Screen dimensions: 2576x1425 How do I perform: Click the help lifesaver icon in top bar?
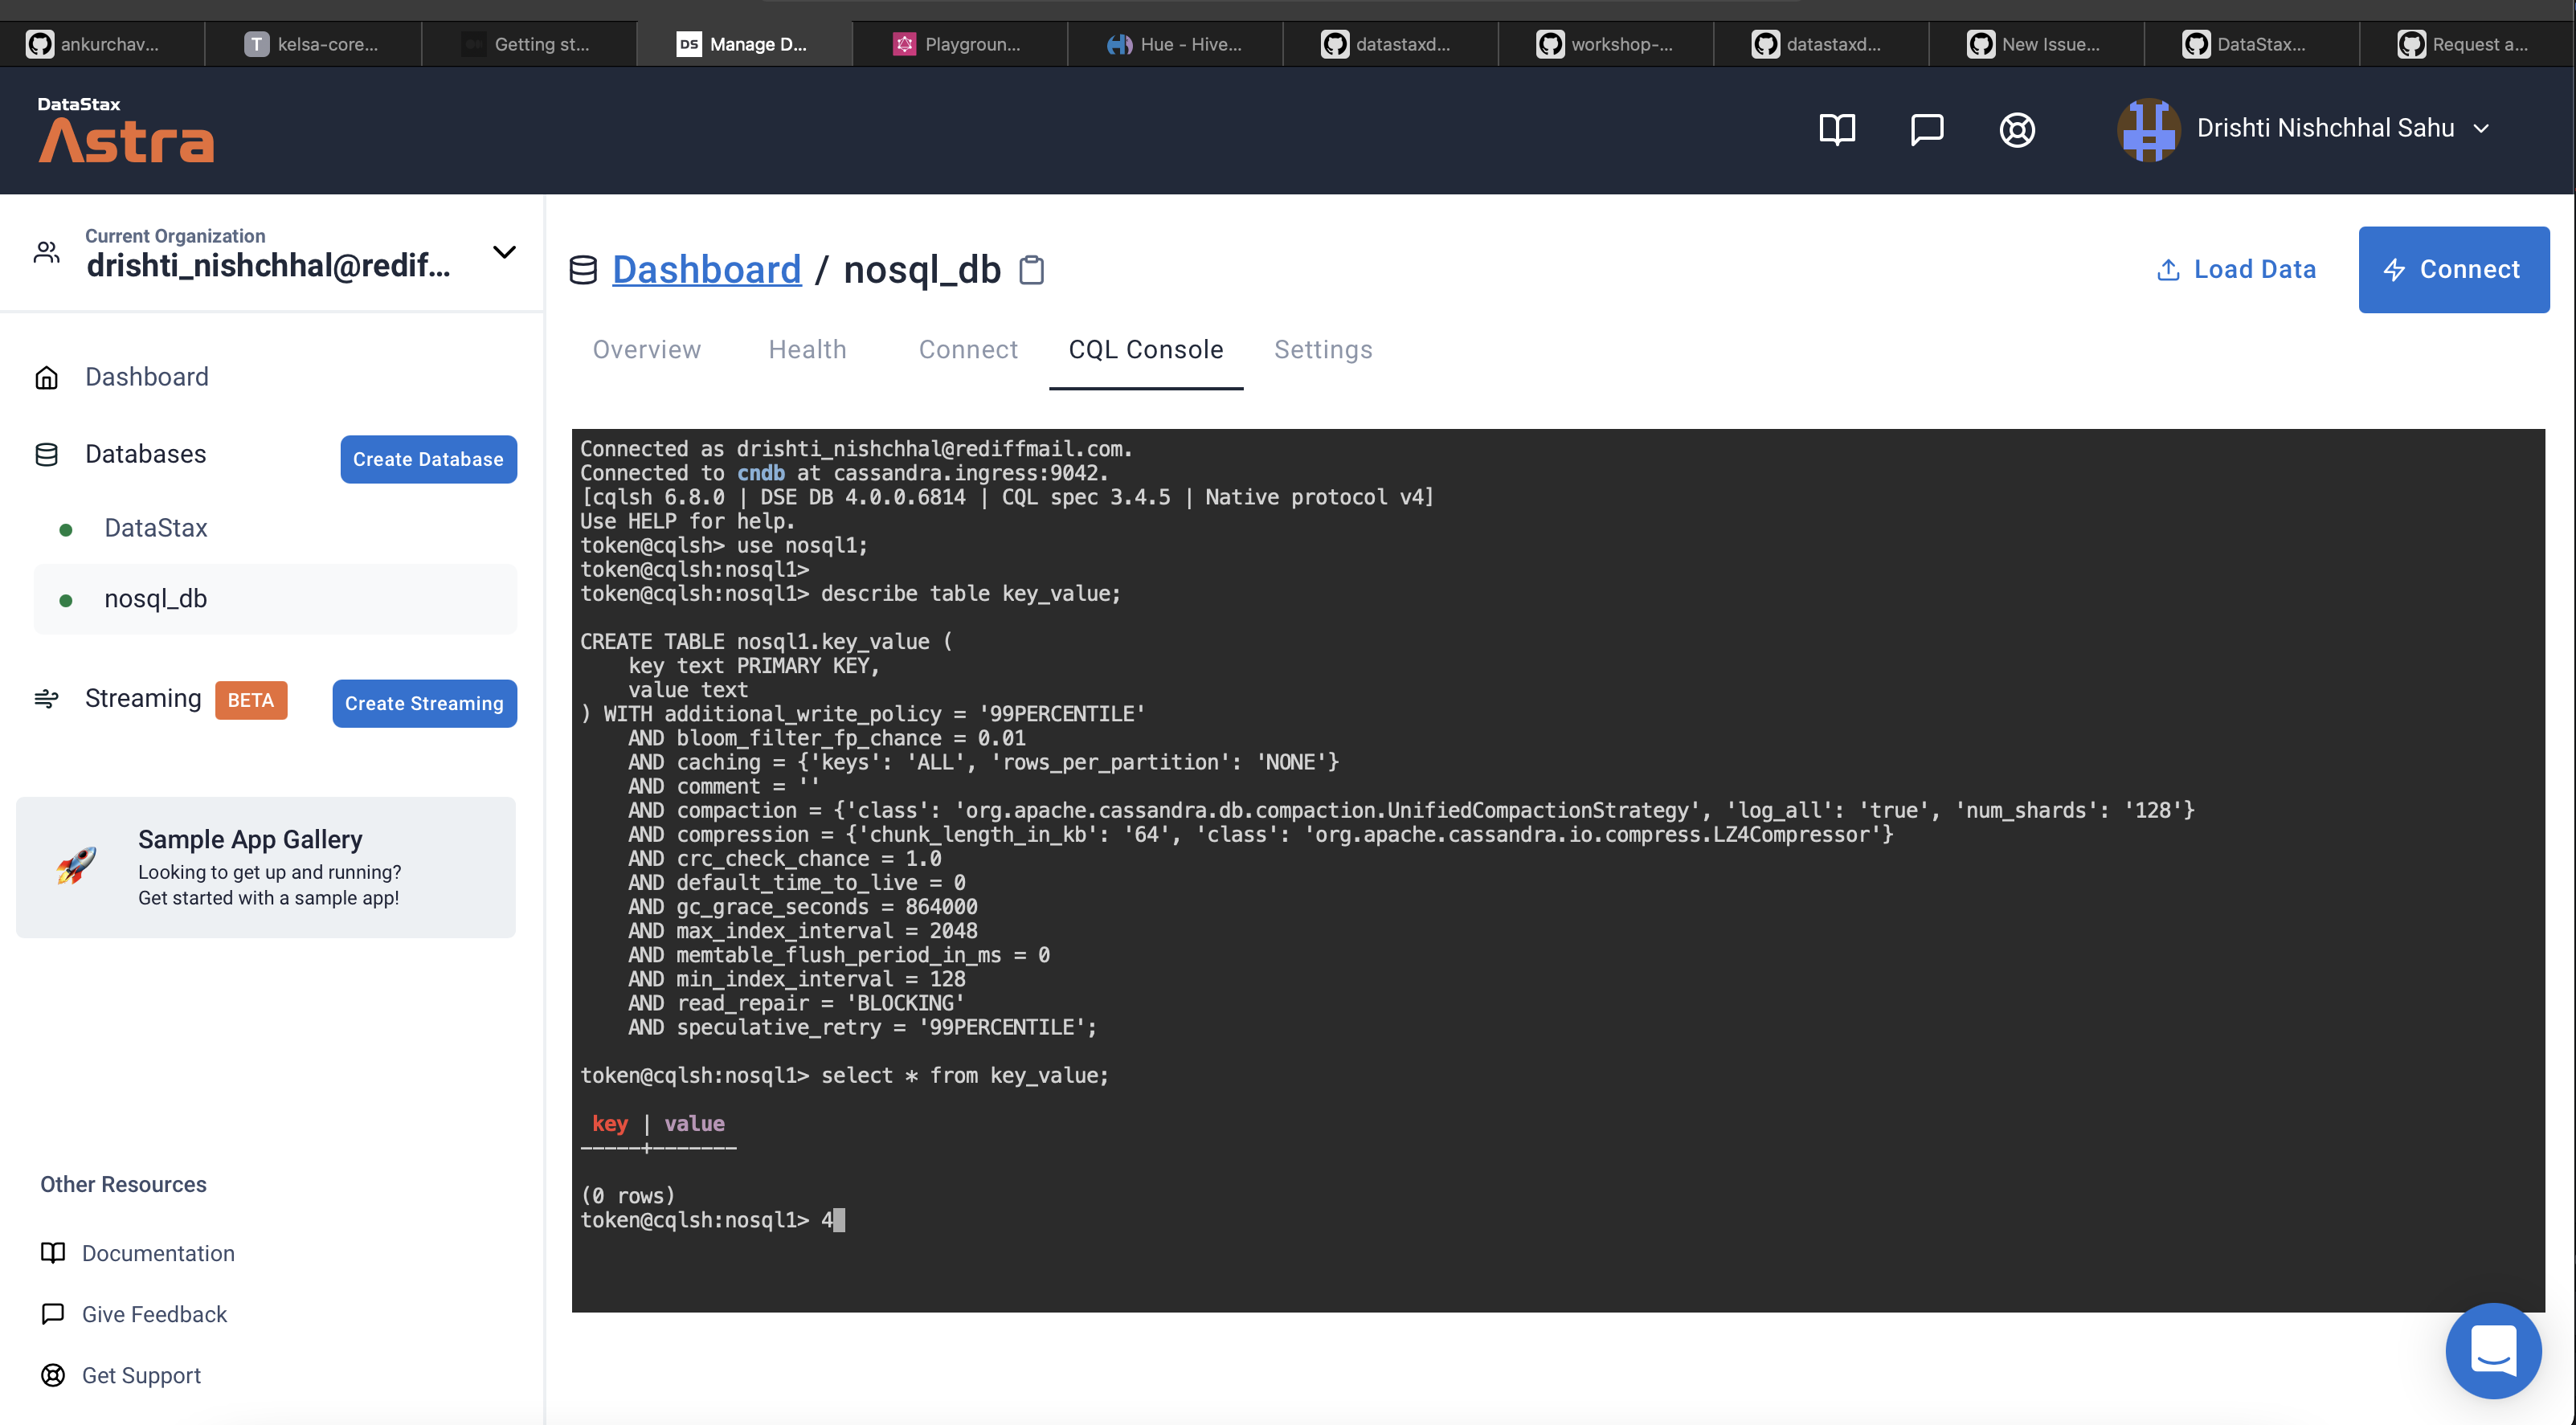click(2017, 129)
